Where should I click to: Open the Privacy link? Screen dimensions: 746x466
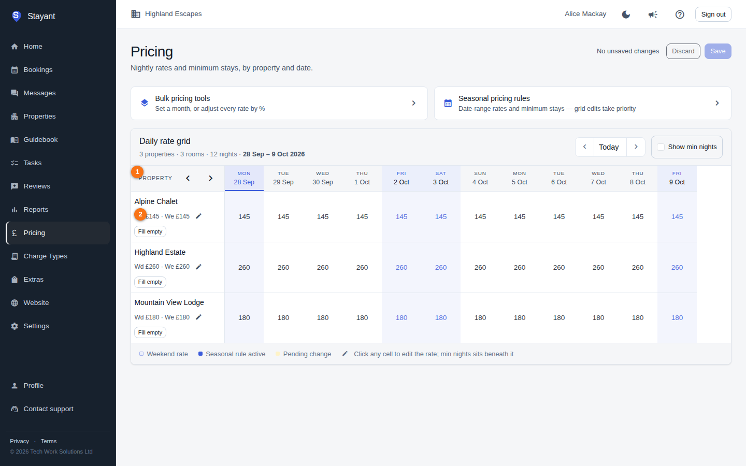19,441
